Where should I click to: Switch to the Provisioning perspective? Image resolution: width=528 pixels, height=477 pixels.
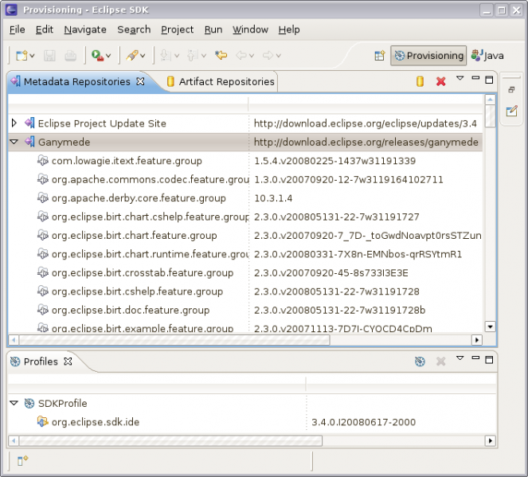(428, 56)
